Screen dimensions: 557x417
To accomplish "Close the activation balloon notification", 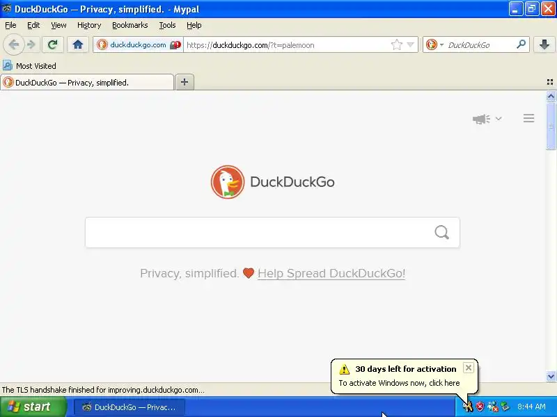I will (468, 368).
